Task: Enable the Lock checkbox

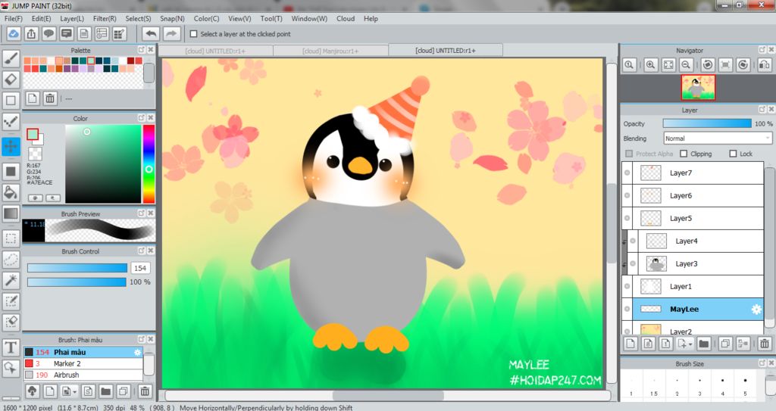Action: pos(733,154)
